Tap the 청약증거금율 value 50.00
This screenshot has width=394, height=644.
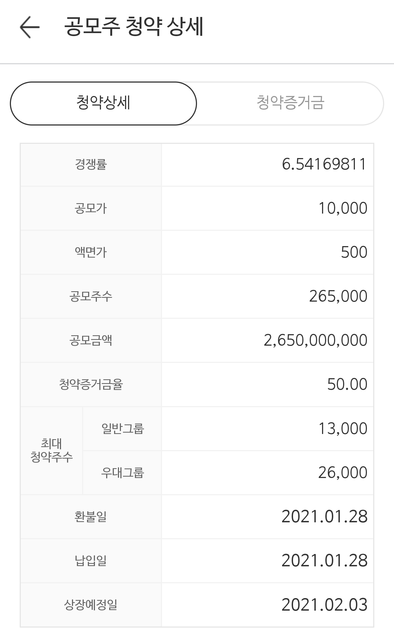347,384
